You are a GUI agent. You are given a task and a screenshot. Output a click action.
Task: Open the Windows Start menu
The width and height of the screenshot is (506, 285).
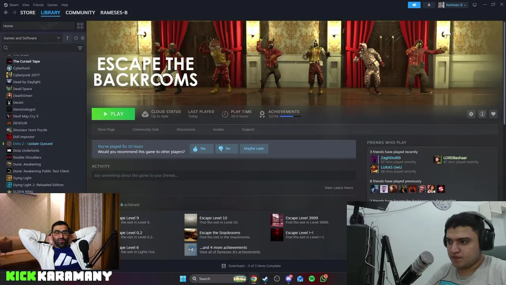pyautogui.click(x=183, y=279)
